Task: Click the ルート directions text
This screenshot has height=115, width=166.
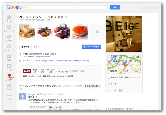Action: (114, 84)
